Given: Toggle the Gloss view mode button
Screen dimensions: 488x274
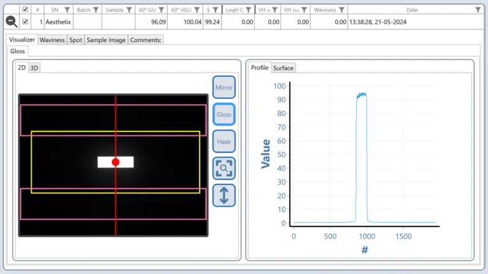Looking at the screenshot, I should pos(224,115).
